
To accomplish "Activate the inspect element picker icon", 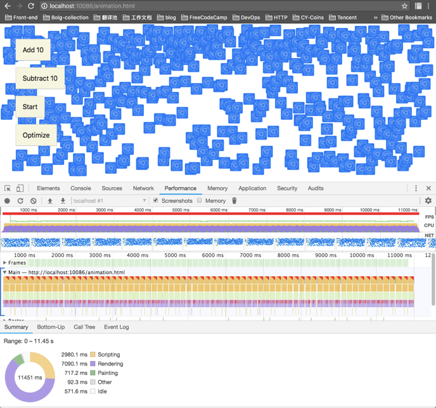I will 8,188.
